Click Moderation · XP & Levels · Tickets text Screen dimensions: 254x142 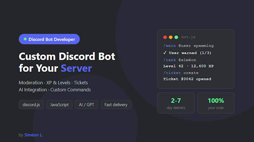(53, 83)
